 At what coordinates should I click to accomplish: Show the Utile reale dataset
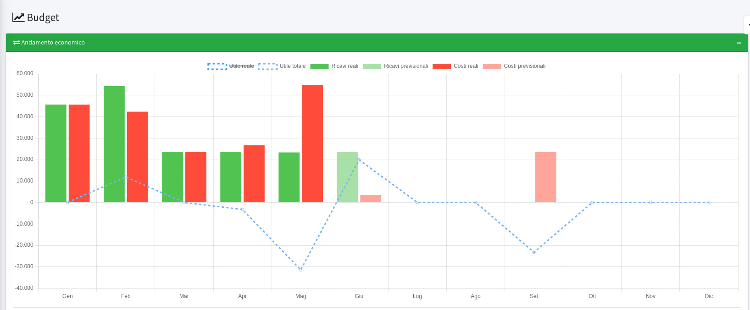pos(241,66)
